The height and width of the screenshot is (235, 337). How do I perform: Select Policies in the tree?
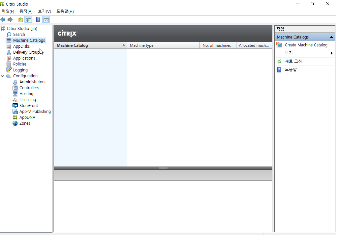(19, 64)
